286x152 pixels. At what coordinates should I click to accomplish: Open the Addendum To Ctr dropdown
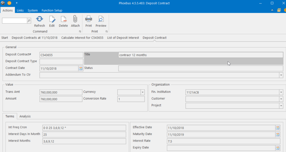coord(281,75)
